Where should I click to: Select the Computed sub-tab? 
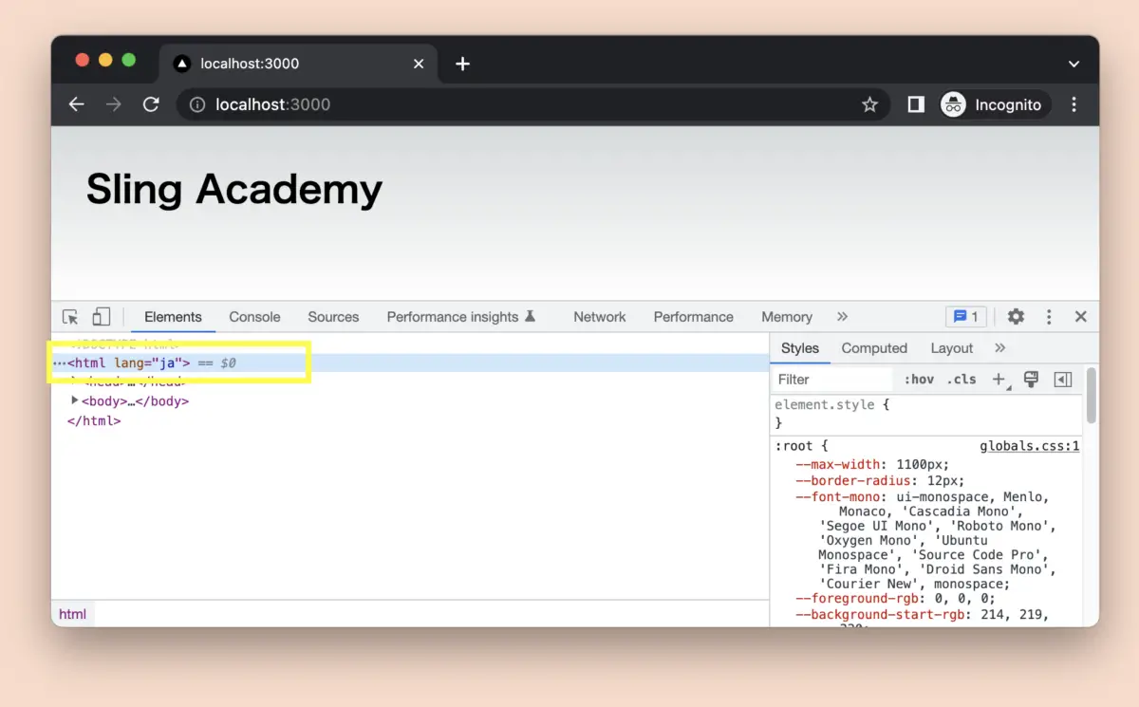tap(874, 348)
